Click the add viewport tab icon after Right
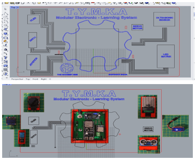The width and height of the screenshot is (195, 160). coord(50,79)
